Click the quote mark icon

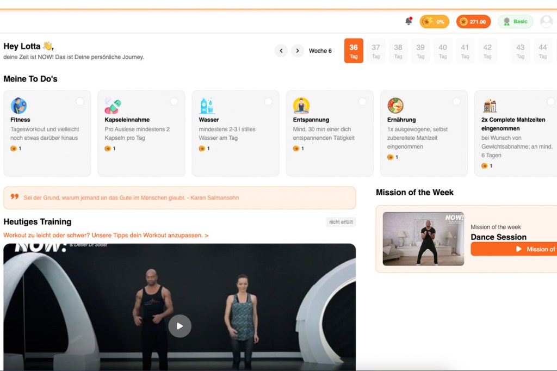pos(15,196)
